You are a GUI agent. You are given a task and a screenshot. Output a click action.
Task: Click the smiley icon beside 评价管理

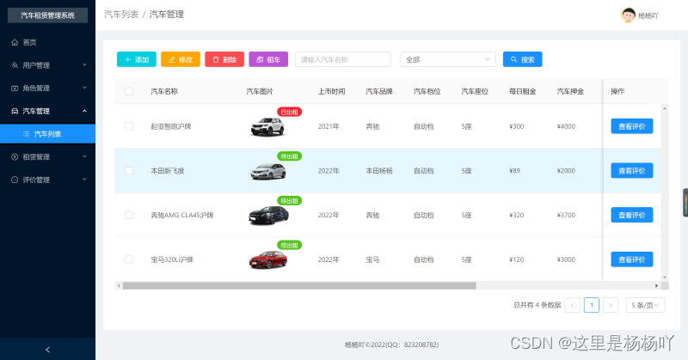(15, 180)
